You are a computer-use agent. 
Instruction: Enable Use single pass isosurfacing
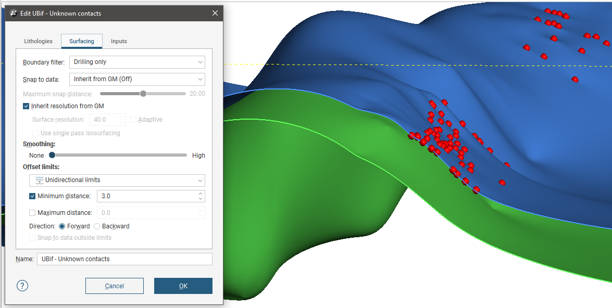tap(35, 133)
